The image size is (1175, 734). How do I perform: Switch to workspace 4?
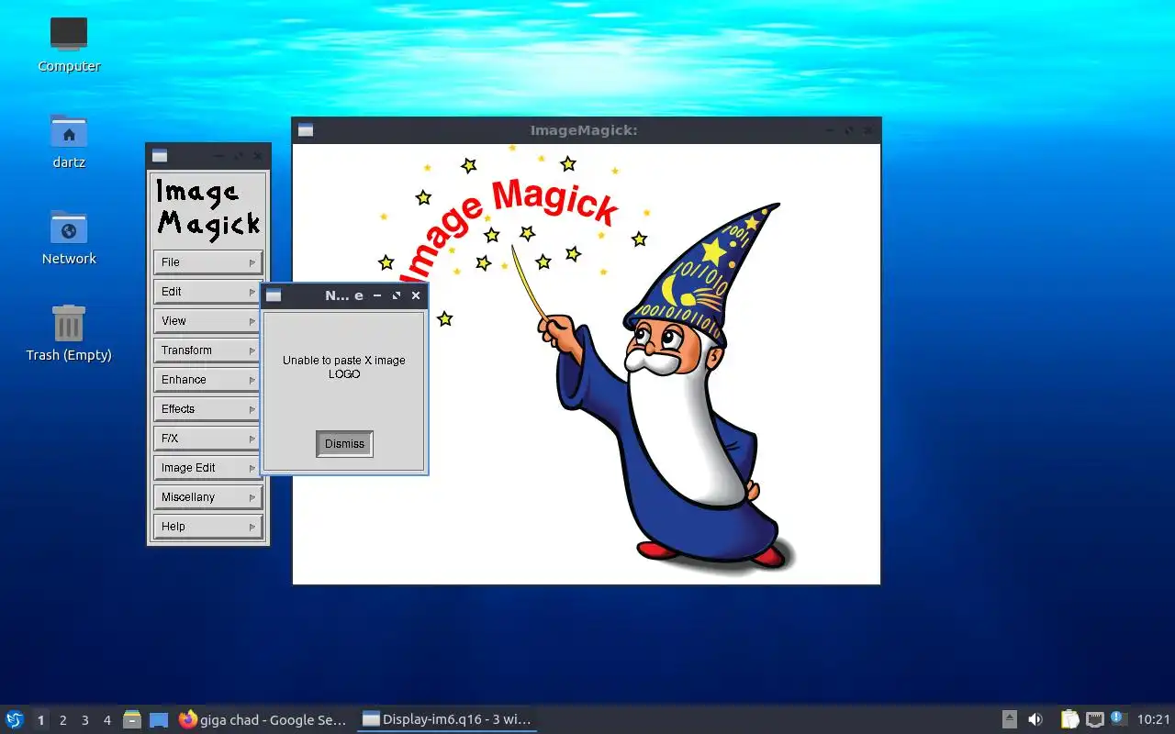tap(106, 720)
